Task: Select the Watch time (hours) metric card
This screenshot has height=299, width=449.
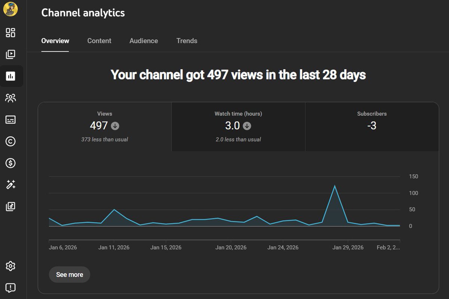Action: click(238, 126)
